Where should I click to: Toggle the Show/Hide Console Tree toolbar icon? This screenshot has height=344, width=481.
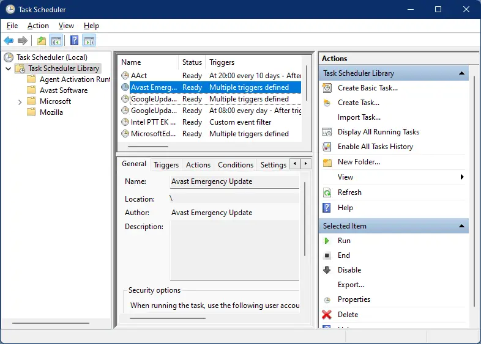coord(56,40)
